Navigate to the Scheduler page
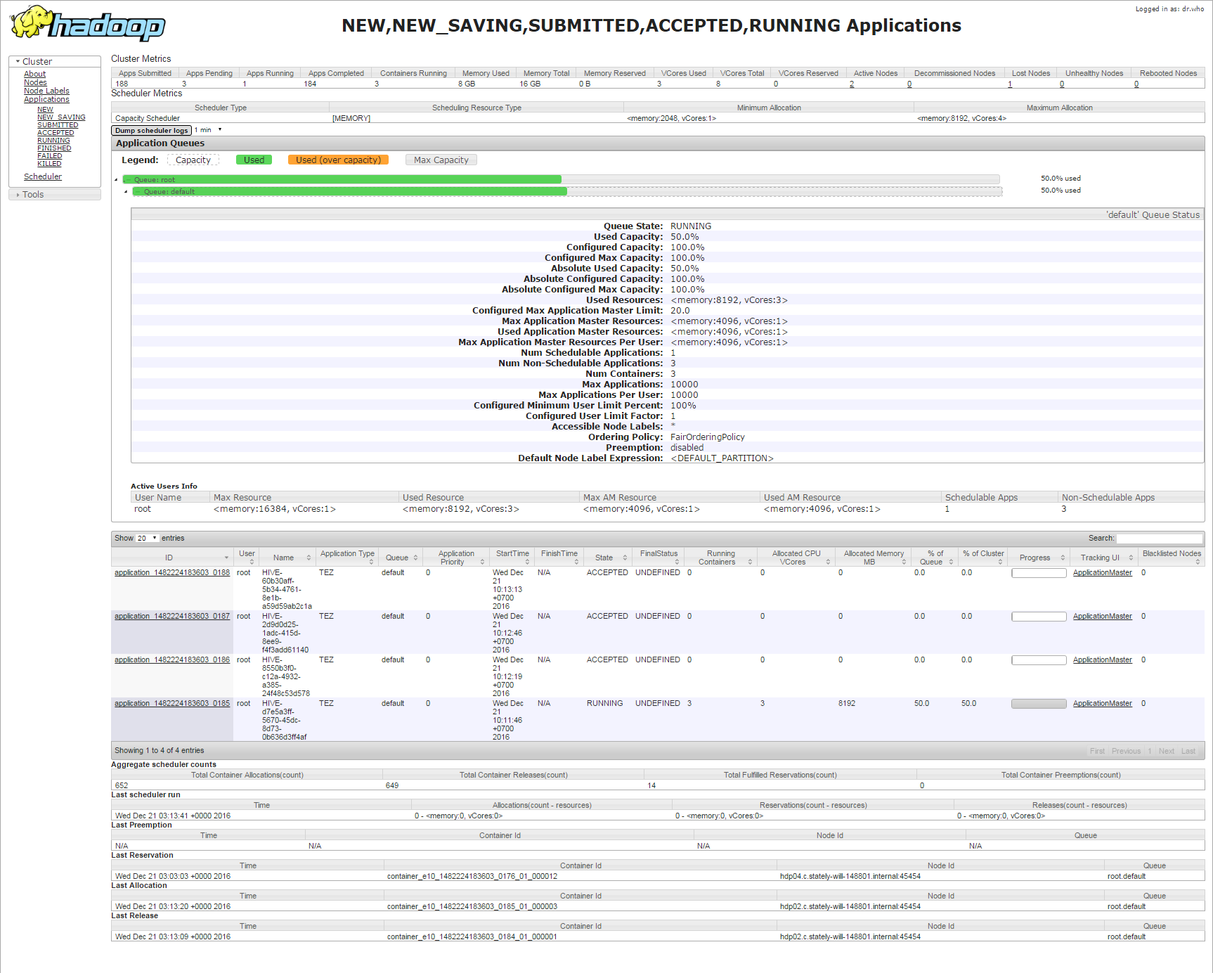This screenshot has height=973, width=1213. click(x=42, y=176)
